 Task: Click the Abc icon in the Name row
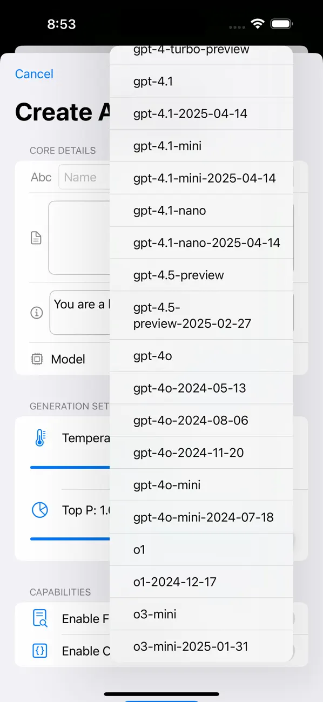tap(41, 177)
